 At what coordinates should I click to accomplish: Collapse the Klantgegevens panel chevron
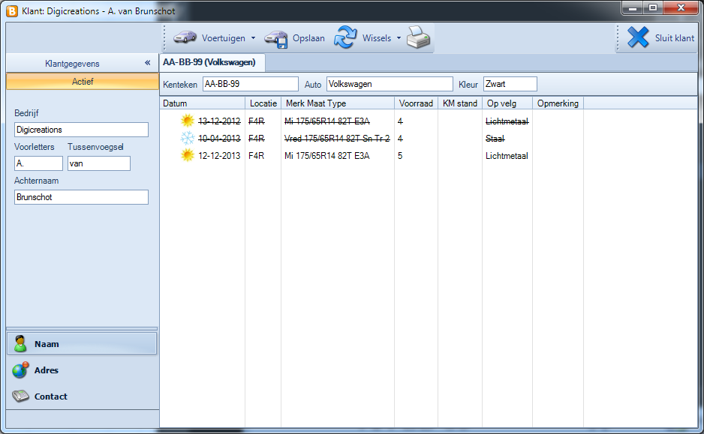147,63
